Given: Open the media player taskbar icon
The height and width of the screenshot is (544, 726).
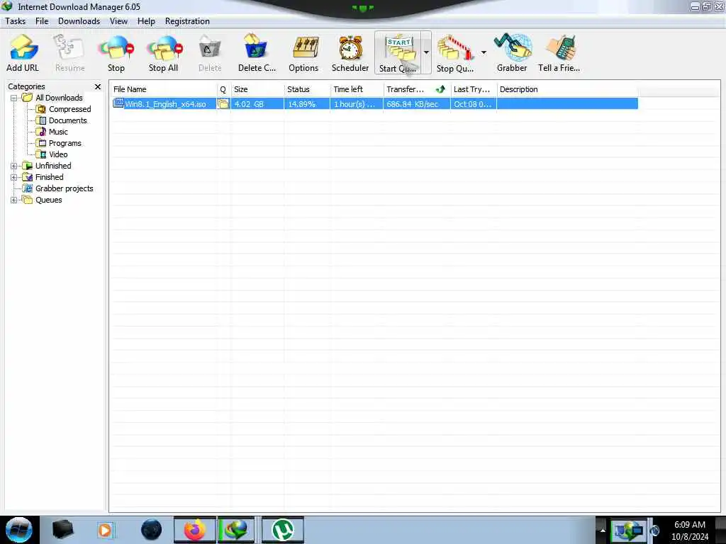Looking at the screenshot, I should pyautogui.click(x=106, y=530).
